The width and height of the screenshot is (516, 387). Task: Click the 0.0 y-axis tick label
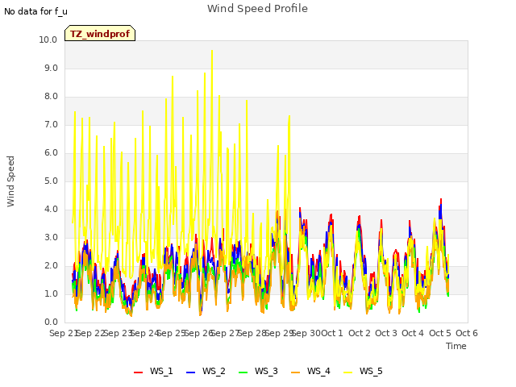click(51, 322)
